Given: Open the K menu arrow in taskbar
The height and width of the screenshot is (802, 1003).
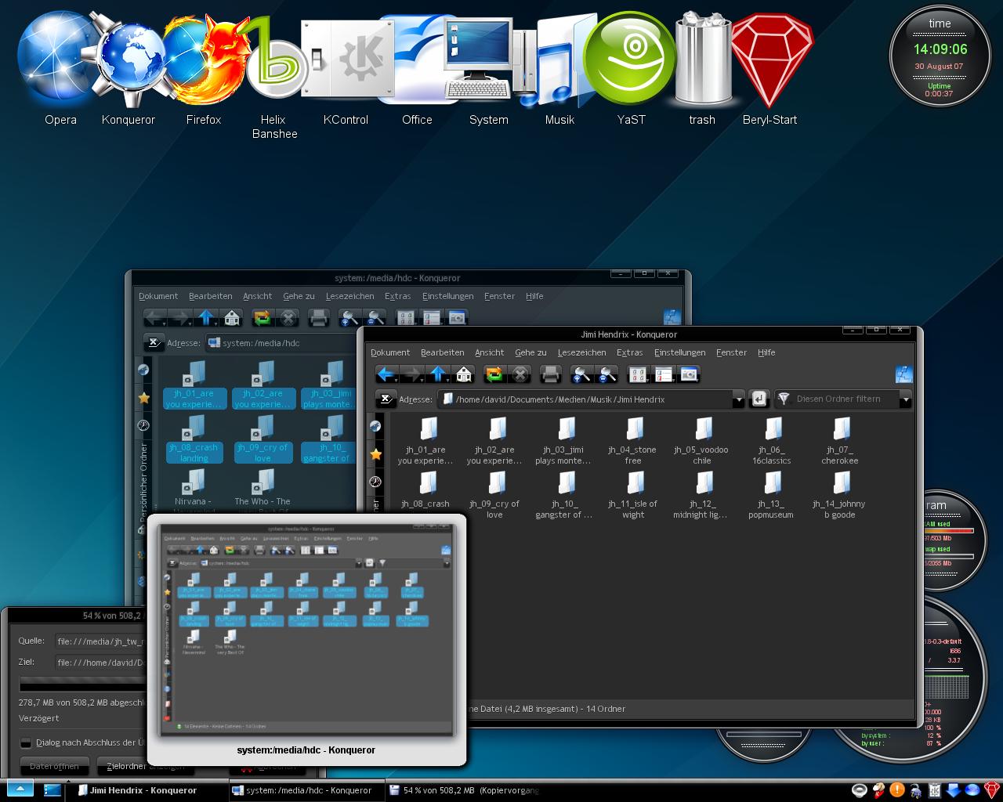Looking at the screenshot, I should pyautogui.click(x=20, y=789).
